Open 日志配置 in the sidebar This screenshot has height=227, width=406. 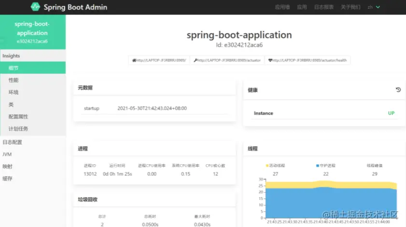click(33, 142)
